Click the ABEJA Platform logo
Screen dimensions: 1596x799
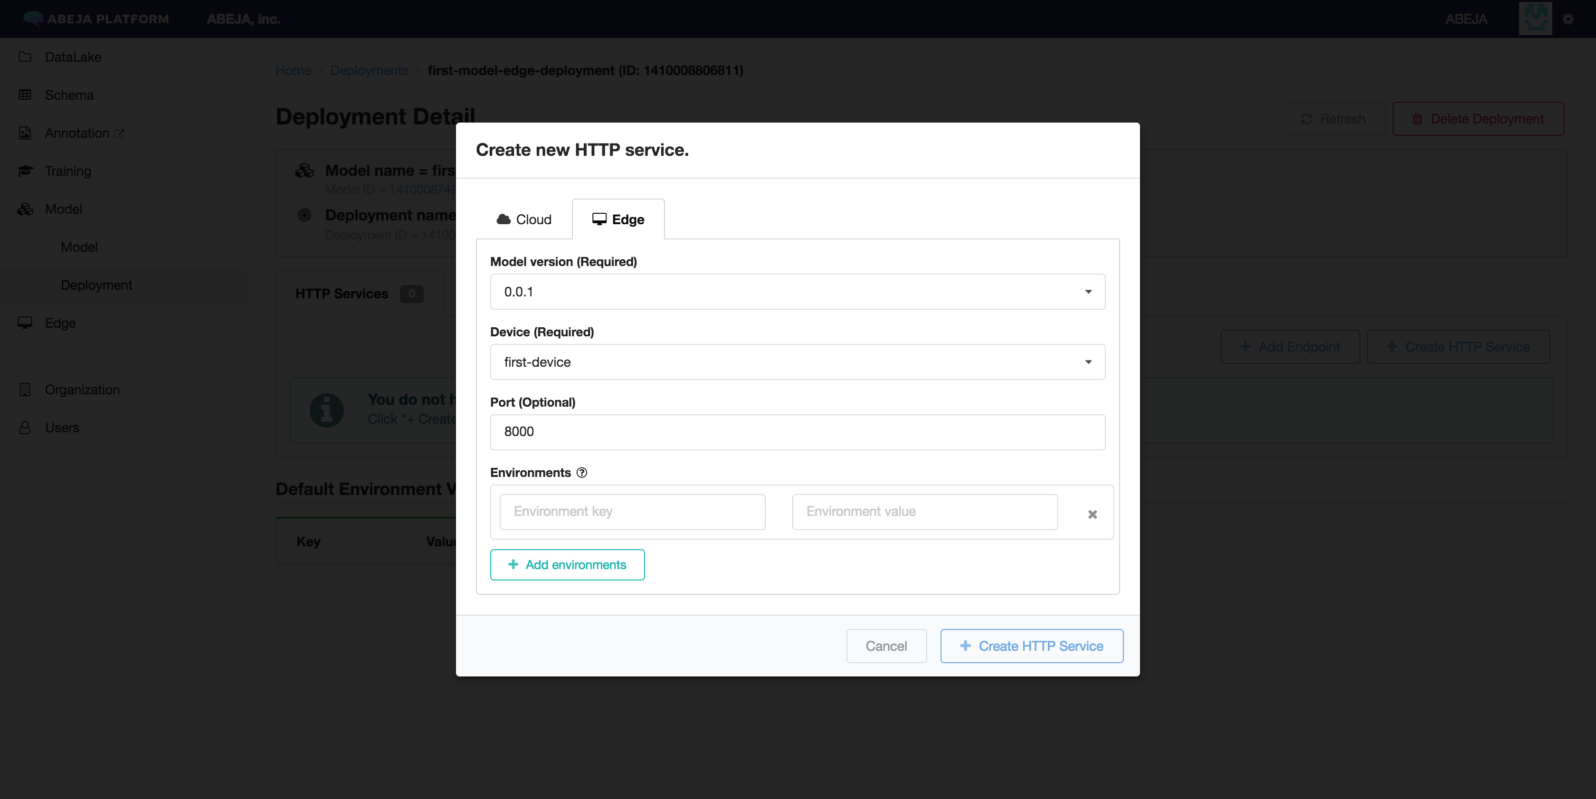pos(96,19)
